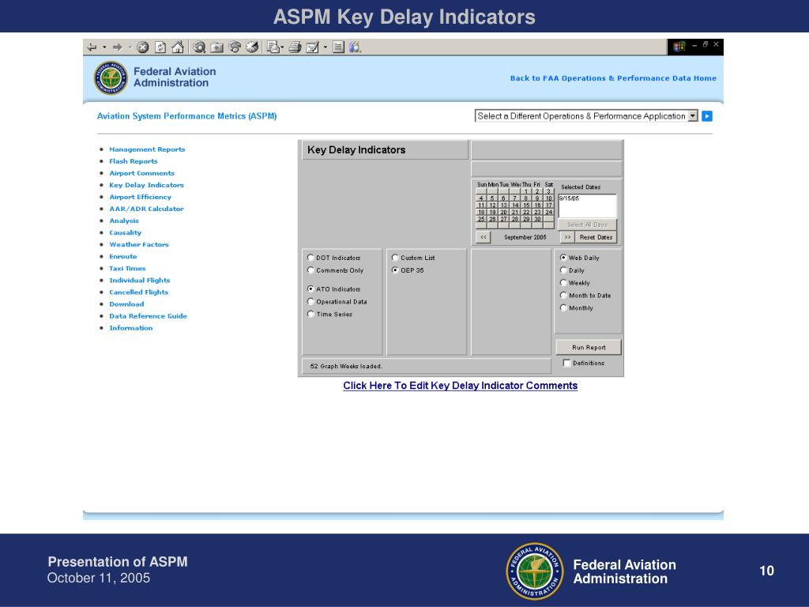Check the Definitions checkbox
Image resolution: width=809 pixels, height=607 pixels.
pos(566,363)
